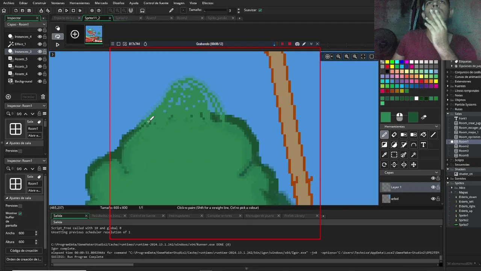
Task: Select the Pencil tool in Herramientas
Action: [x=384, y=135]
